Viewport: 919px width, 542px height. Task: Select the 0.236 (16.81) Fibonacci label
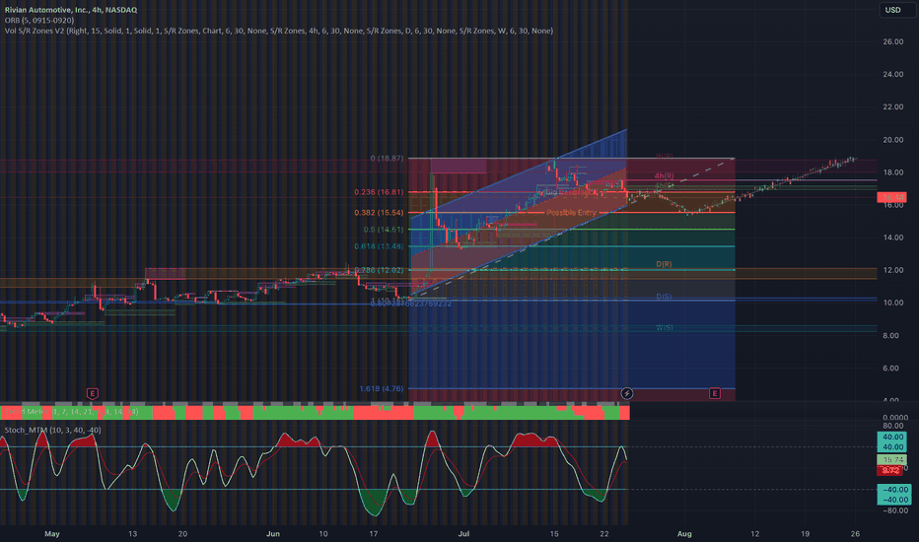click(379, 192)
